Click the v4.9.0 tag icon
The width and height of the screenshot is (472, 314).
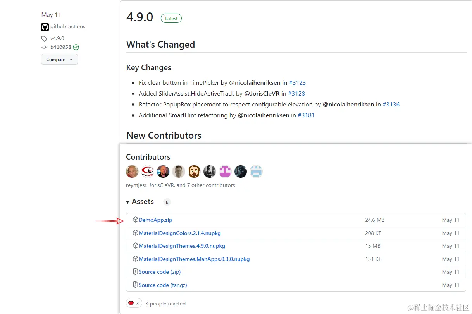point(44,39)
